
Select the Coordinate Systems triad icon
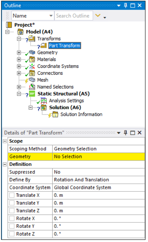tap(32, 66)
